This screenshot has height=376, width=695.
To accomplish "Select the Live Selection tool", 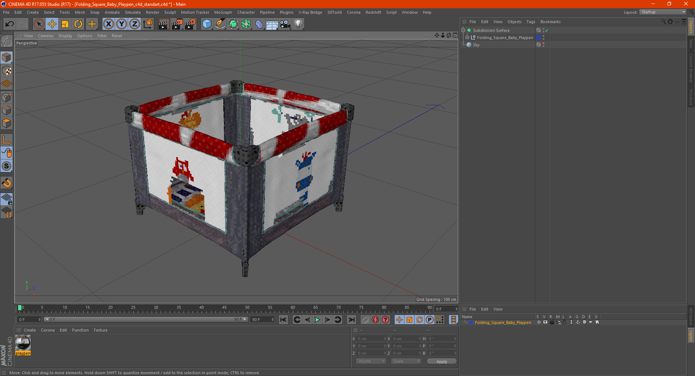I will point(39,24).
